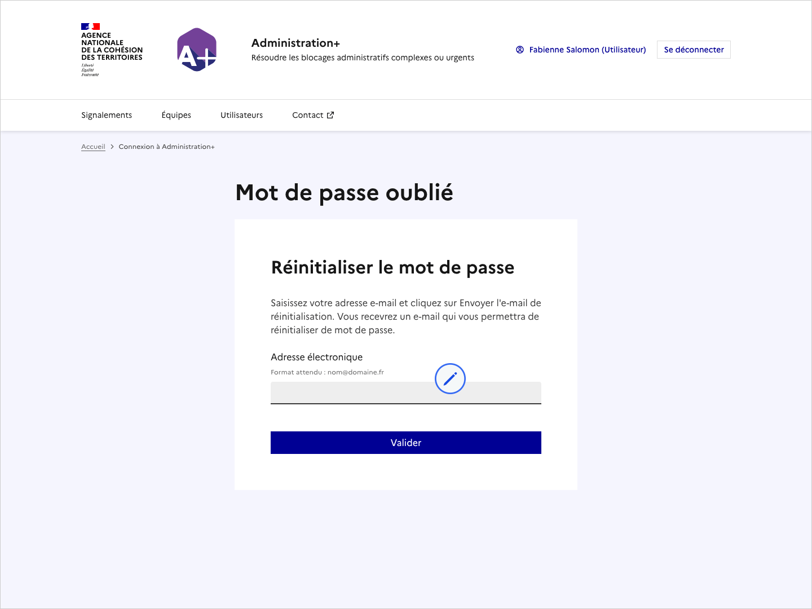This screenshot has width=812, height=609.
Task: Click the French Republic tricolor flag logo
Action: 90,26
